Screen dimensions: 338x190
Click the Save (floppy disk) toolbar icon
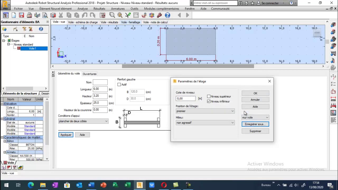click(21, 15)
